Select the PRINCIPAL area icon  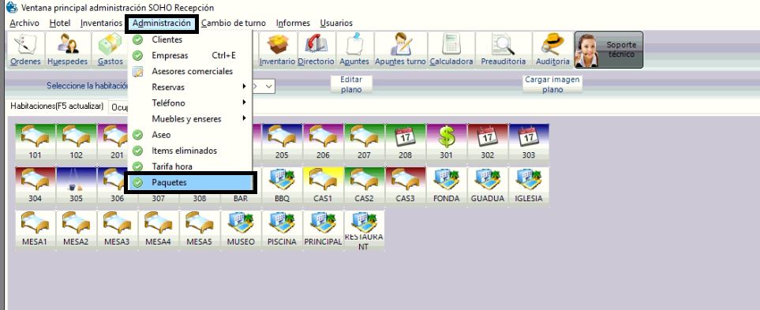click(323, 229)
